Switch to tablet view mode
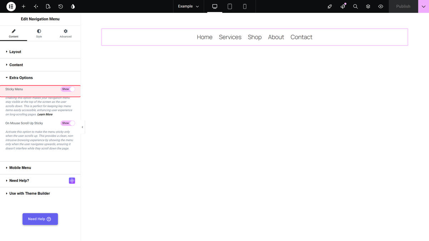429x241 pixels. (x=230, y=6)
